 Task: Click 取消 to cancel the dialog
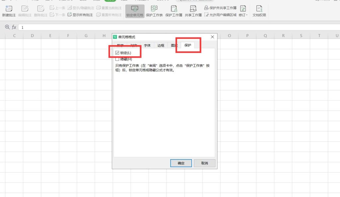point(205,163)
